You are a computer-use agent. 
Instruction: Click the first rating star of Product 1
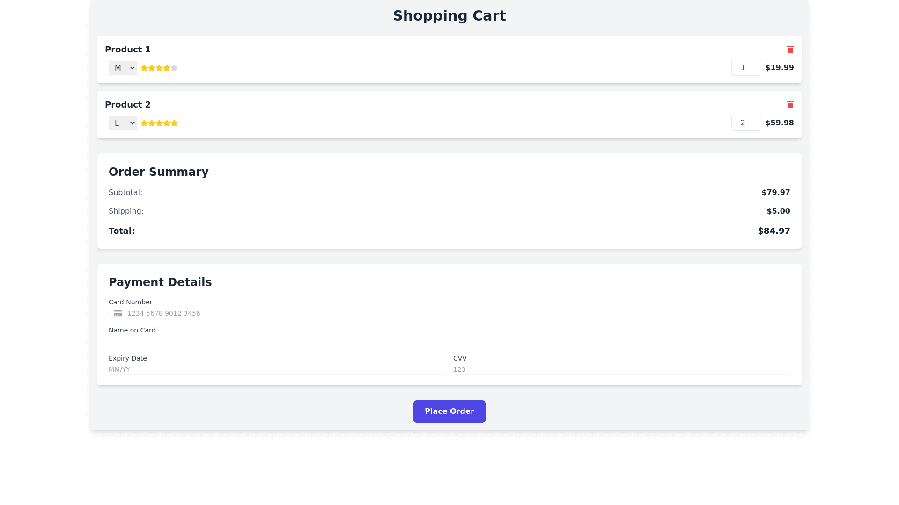coord(144,68)
